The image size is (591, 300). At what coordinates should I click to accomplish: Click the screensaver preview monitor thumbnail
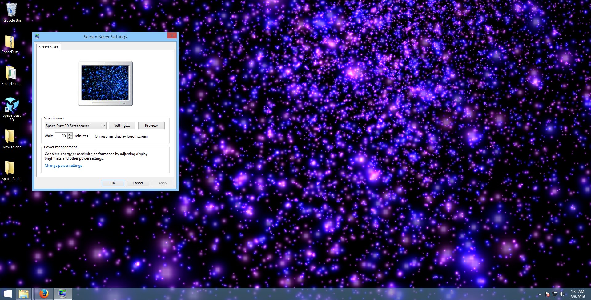click(x=105, y=83)
